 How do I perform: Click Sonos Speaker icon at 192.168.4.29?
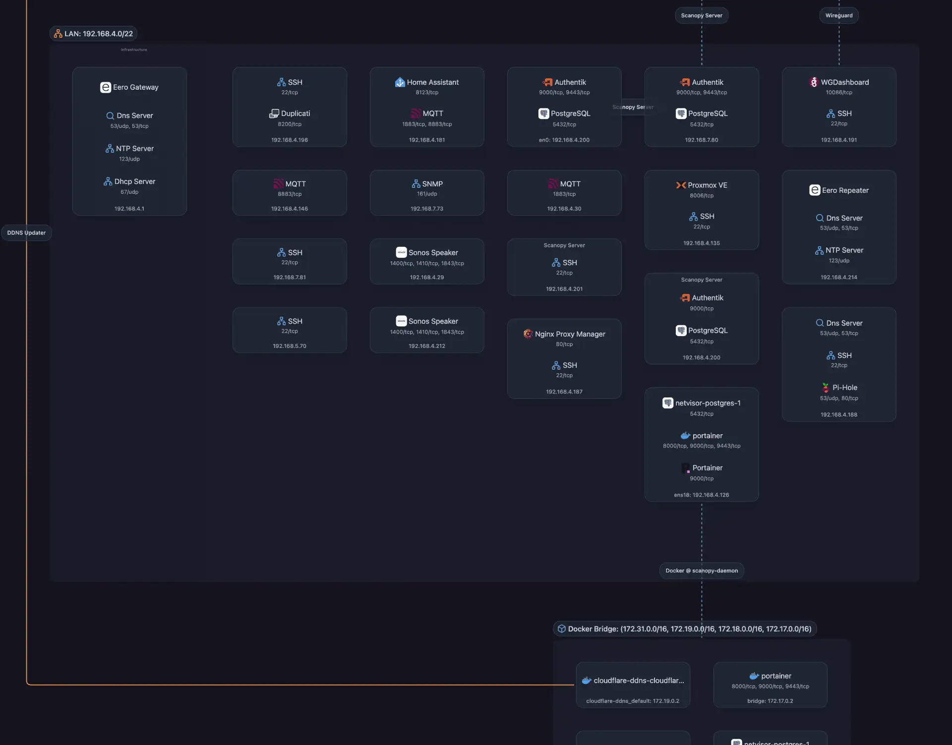click(401, 252)
